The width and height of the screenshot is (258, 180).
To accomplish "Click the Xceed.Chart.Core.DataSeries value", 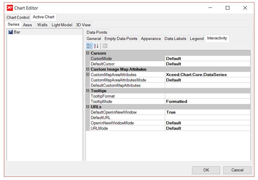I will pyautogui.click(x=208, y=75).
